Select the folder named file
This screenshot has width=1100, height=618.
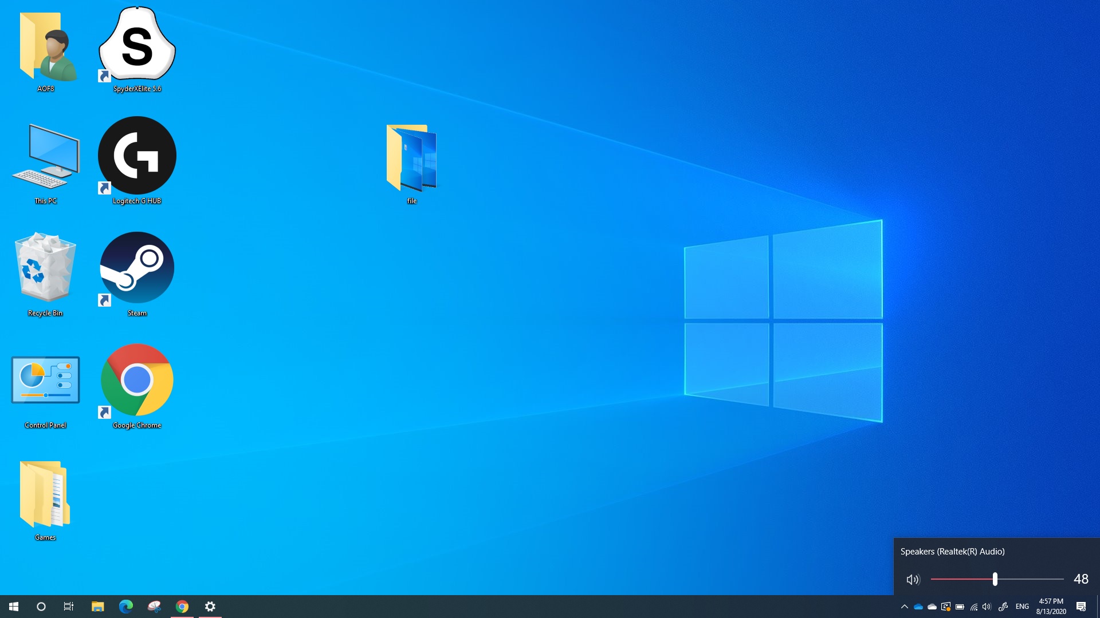[411, 159]
